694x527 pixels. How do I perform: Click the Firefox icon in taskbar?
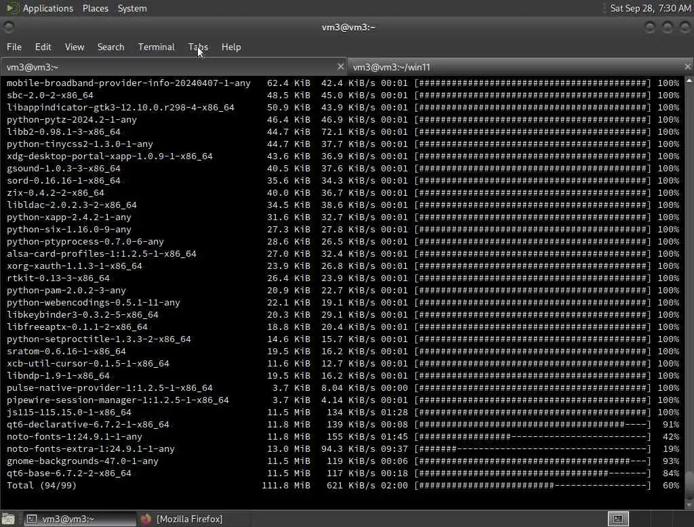click(146, 519)
